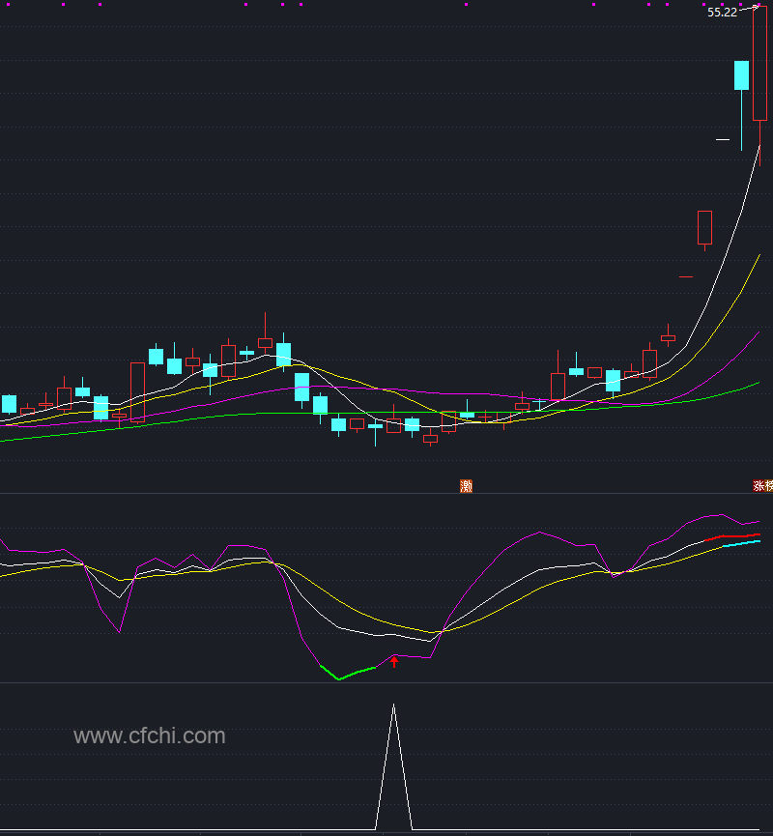Click the white spike peak in the bottom indicator panel
The height and width of the screenshot is (836, 773).
394,706
